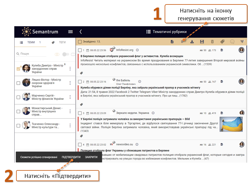Click the author name Олег Панфілович
The height and width of the screenshot is (185, 248).
click(126, 84)
